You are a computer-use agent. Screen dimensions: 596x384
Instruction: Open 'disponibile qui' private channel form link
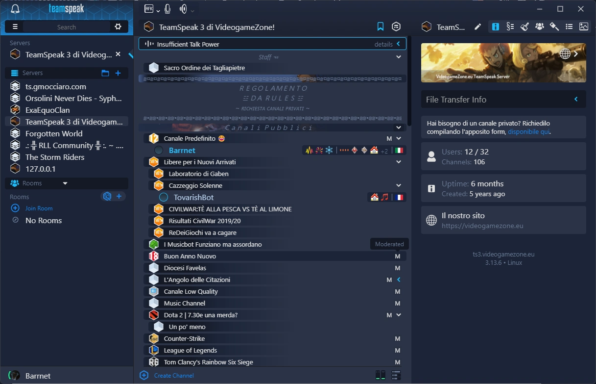coord(529,132)
